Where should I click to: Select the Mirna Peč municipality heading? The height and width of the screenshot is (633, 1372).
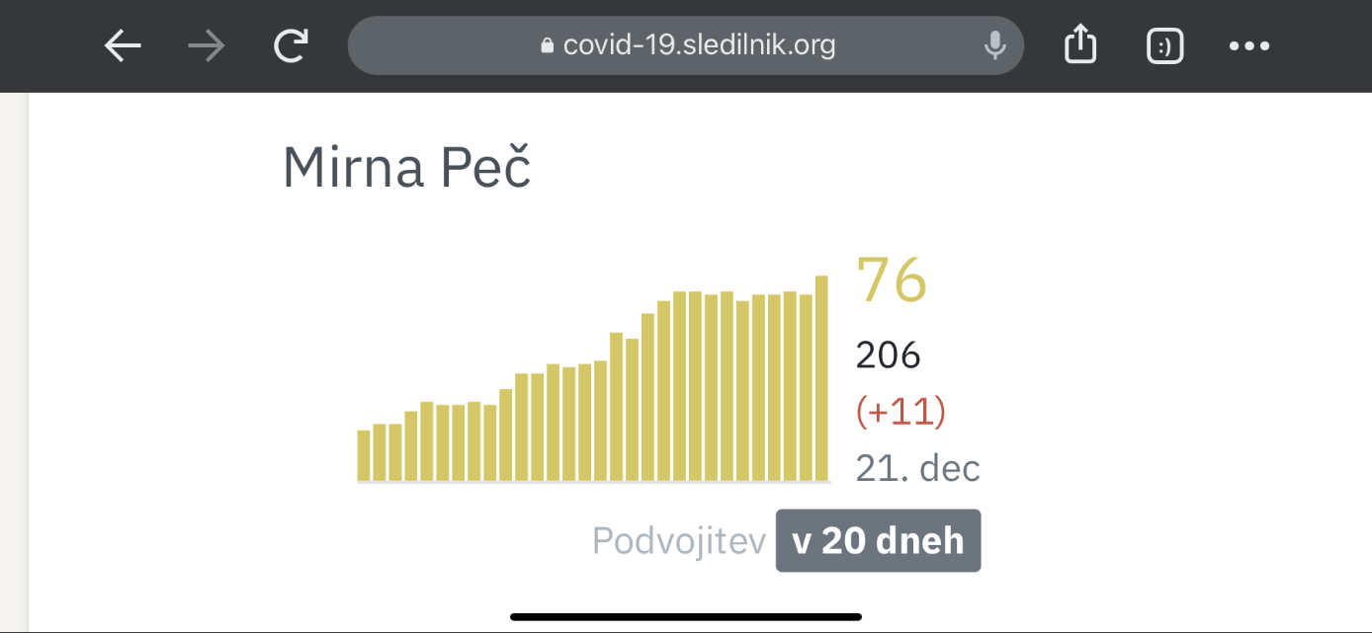(x=406, y=167)
